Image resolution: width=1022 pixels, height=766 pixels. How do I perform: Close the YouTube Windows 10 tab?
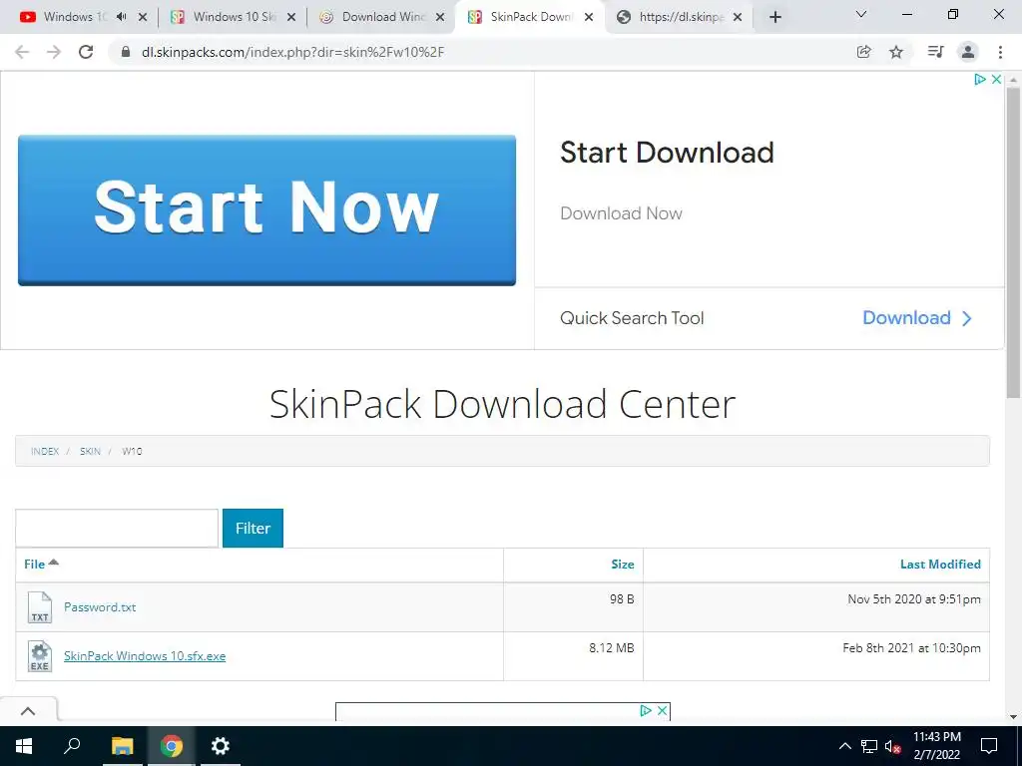pyautogui.click(x=143, y=18)
